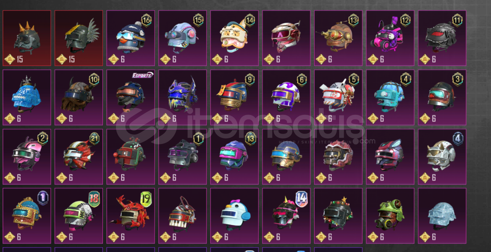
Task: Choose the pink bunny helmet badge 12
Action: click(x=390, y=38)
